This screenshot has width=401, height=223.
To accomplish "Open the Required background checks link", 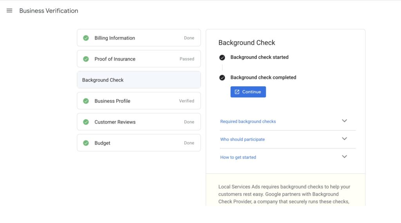I will (248, 121).
